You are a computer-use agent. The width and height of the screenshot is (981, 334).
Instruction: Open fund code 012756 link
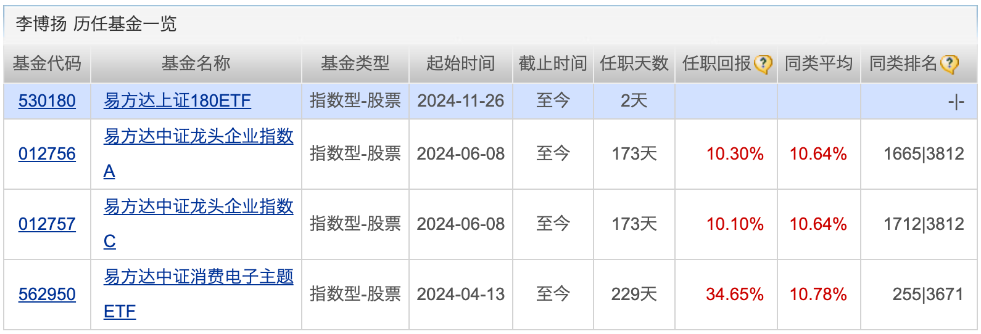click(47, 154)
